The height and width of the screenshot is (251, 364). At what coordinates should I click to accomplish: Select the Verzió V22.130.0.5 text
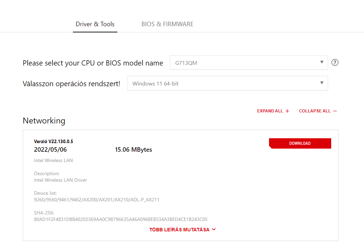(x=54, y=141)
